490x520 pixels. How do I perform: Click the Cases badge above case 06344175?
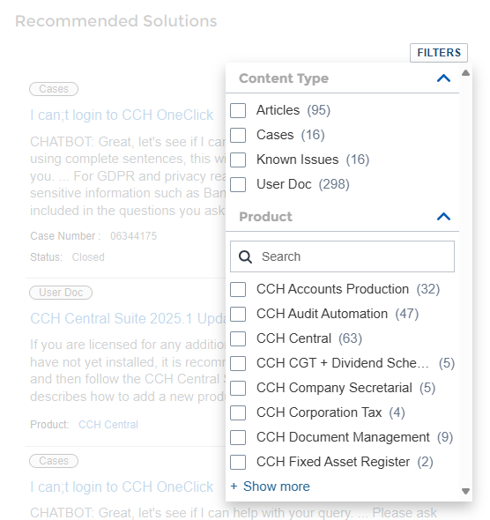tap(54, 89)
